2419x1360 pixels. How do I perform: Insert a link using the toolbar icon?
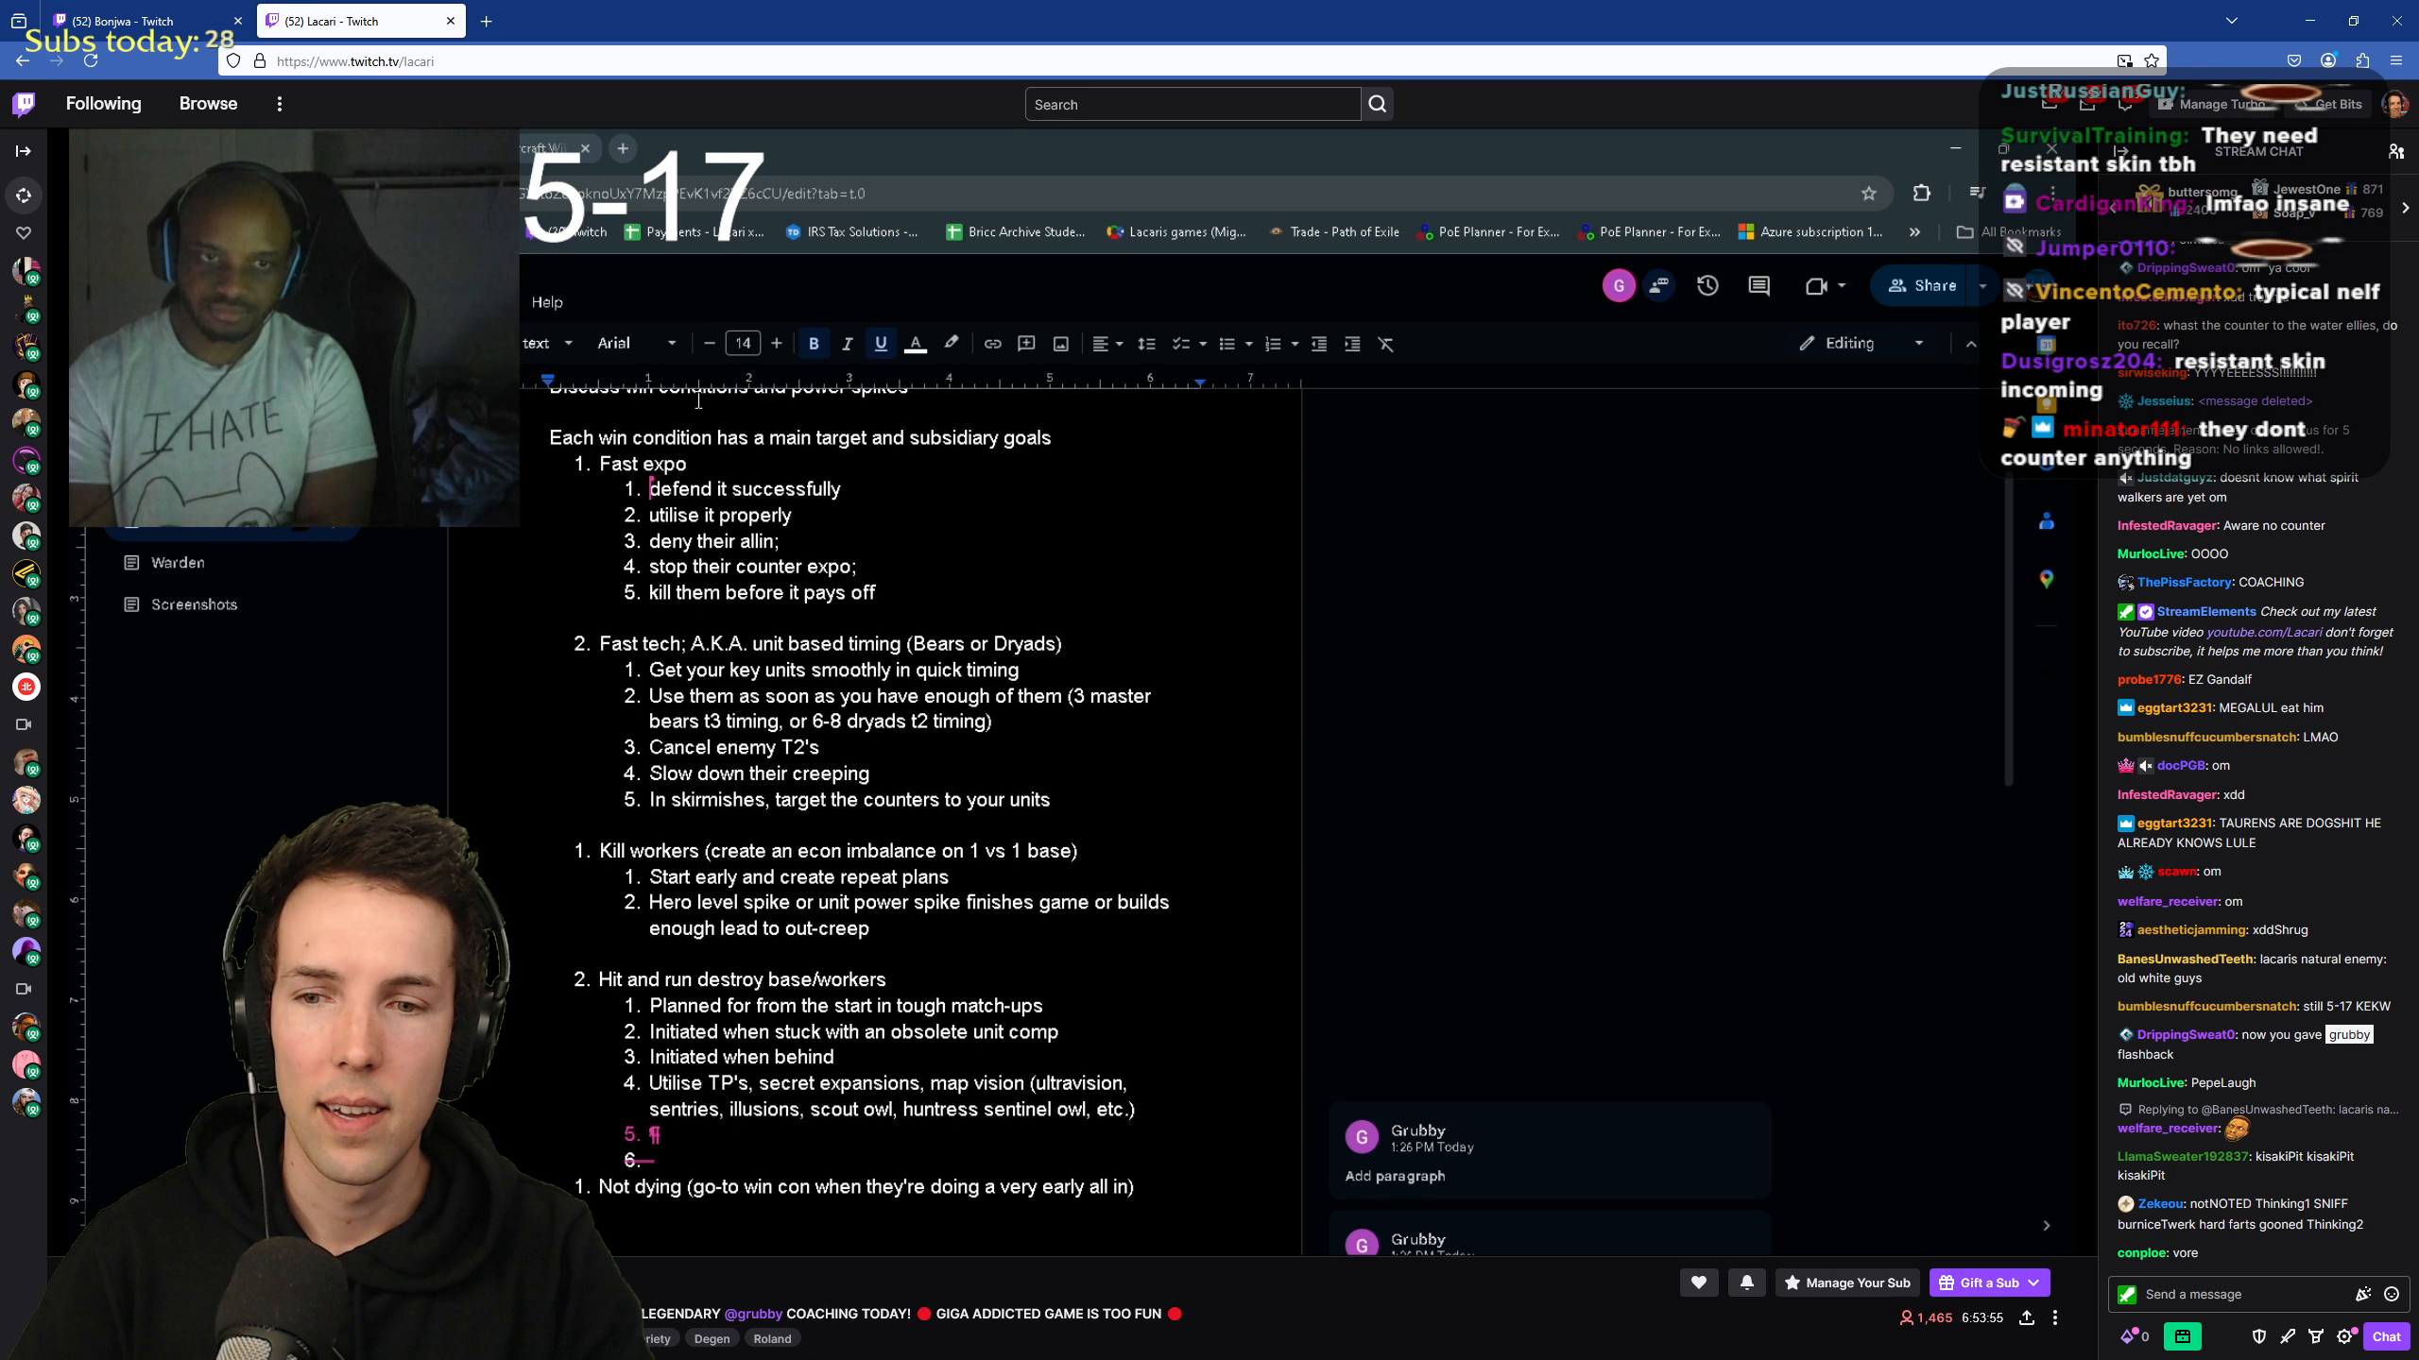point(992,343)
